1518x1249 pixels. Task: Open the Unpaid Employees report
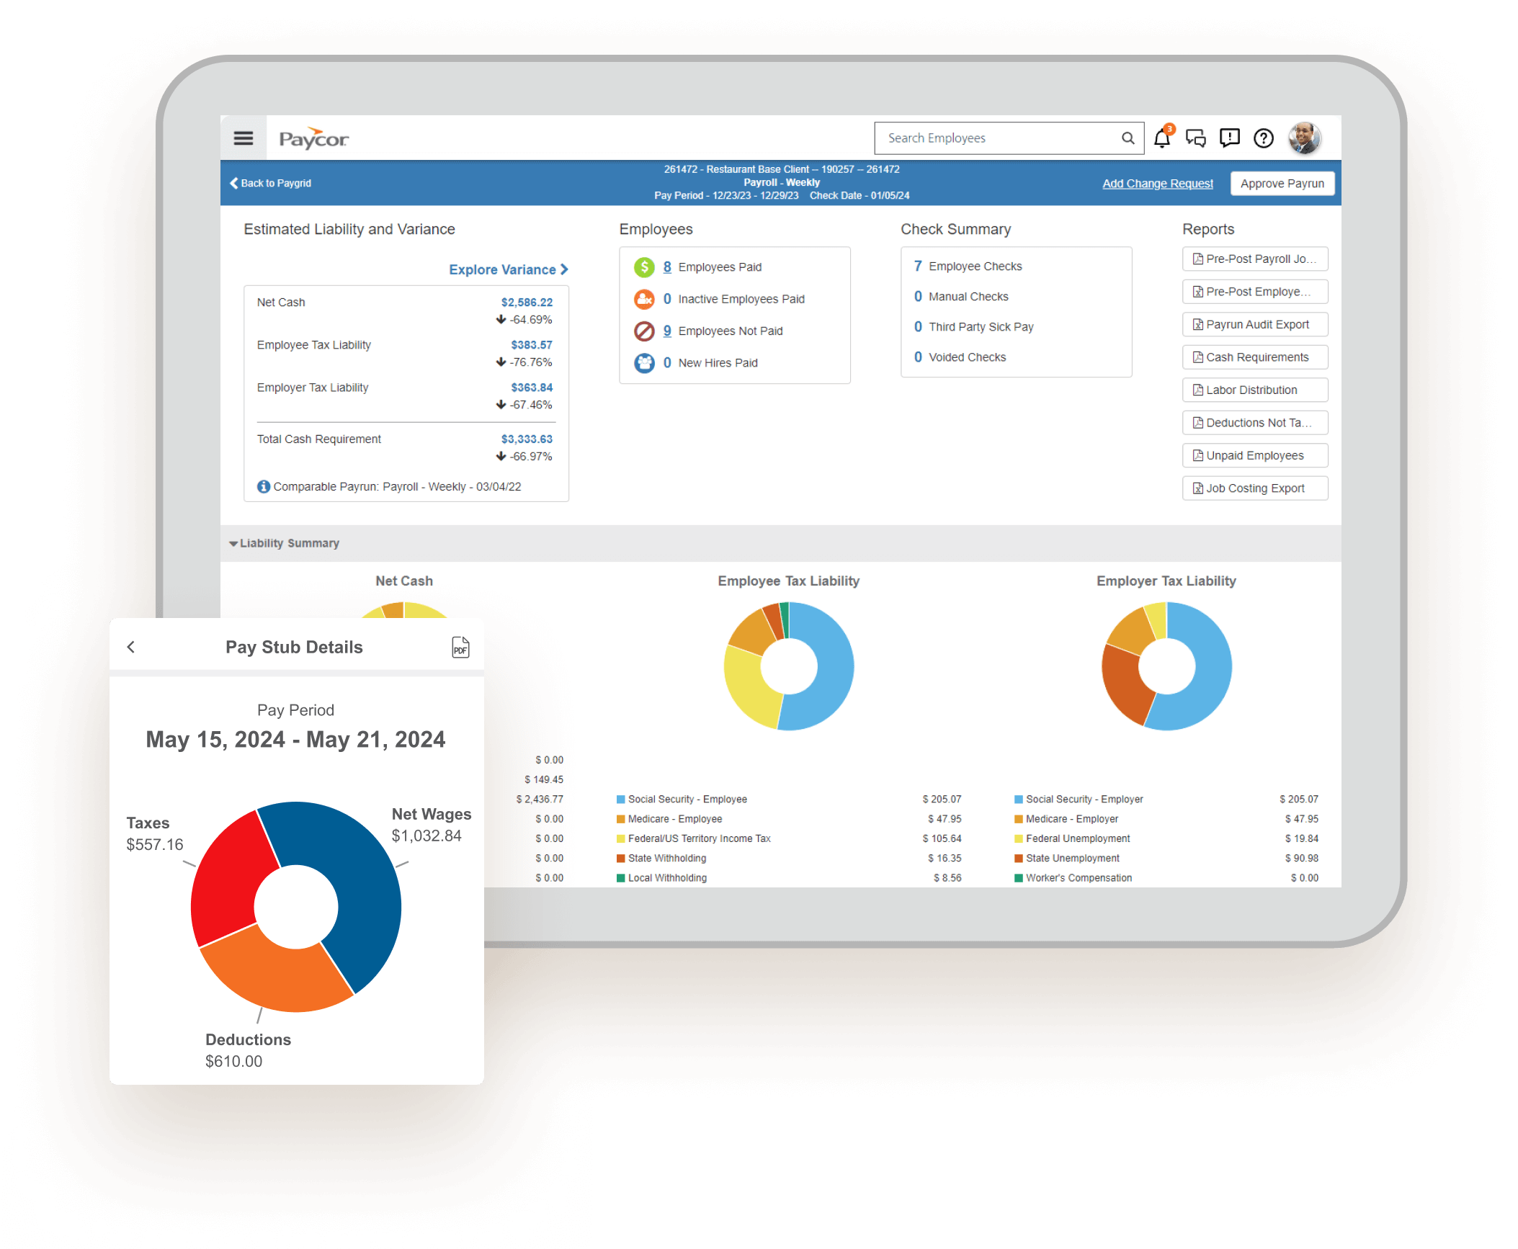(1255, 456)
